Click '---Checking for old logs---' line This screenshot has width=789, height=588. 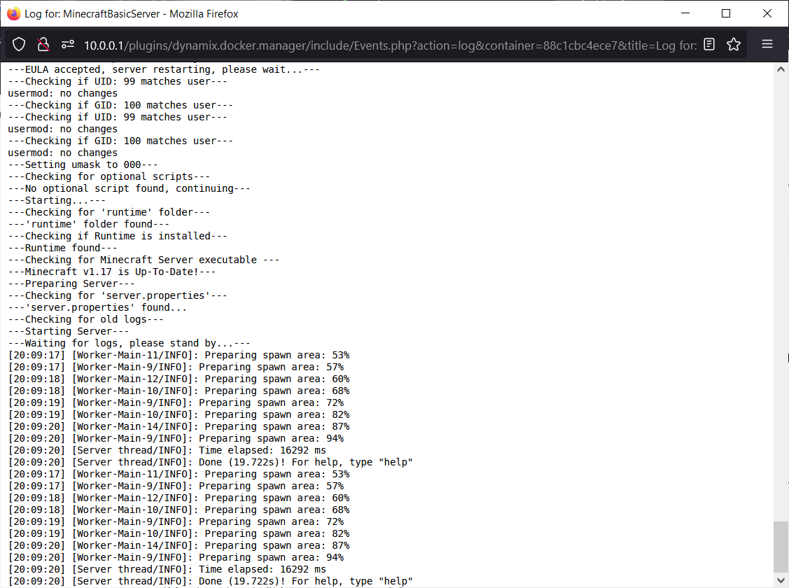pyautogui.click(x=86, y=319)
